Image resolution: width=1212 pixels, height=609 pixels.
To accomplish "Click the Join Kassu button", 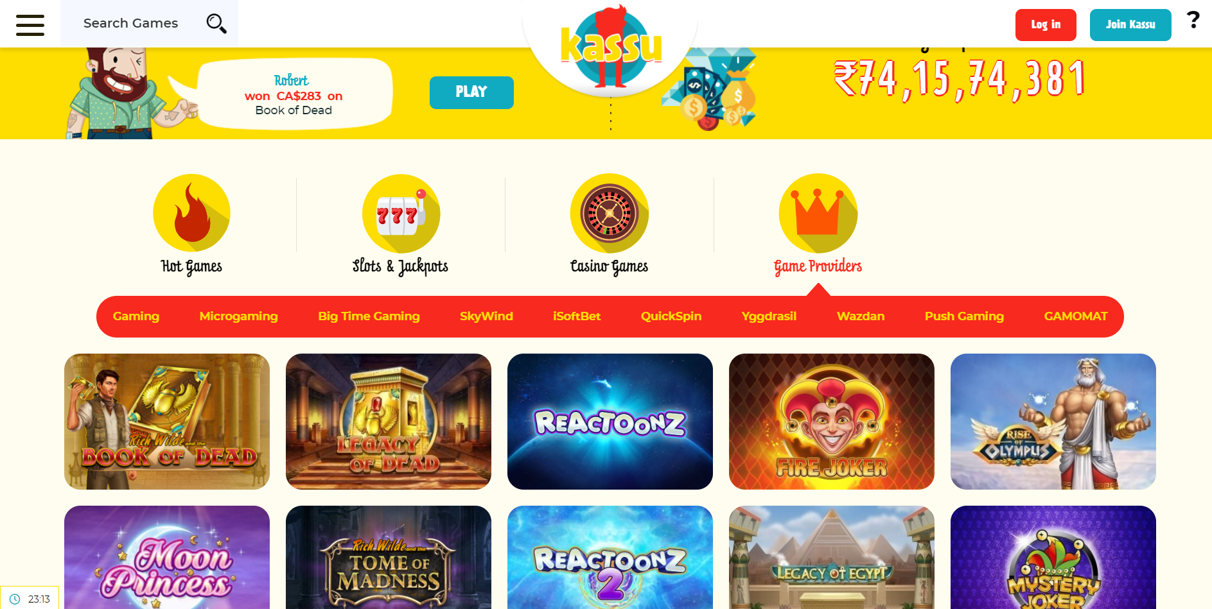I will [x=1130, y=25].
